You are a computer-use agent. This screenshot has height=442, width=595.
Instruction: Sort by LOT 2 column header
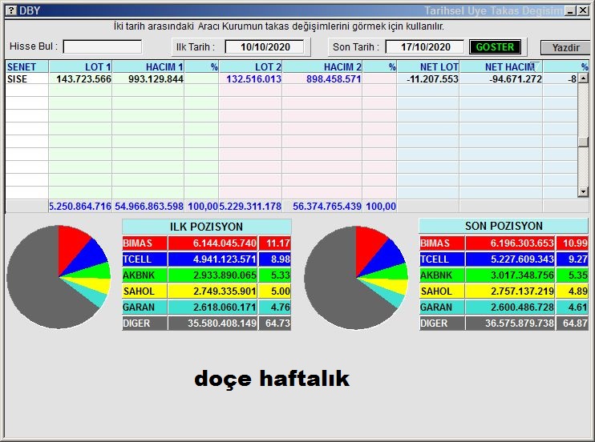pyautogui.click(x=250, y=66)
